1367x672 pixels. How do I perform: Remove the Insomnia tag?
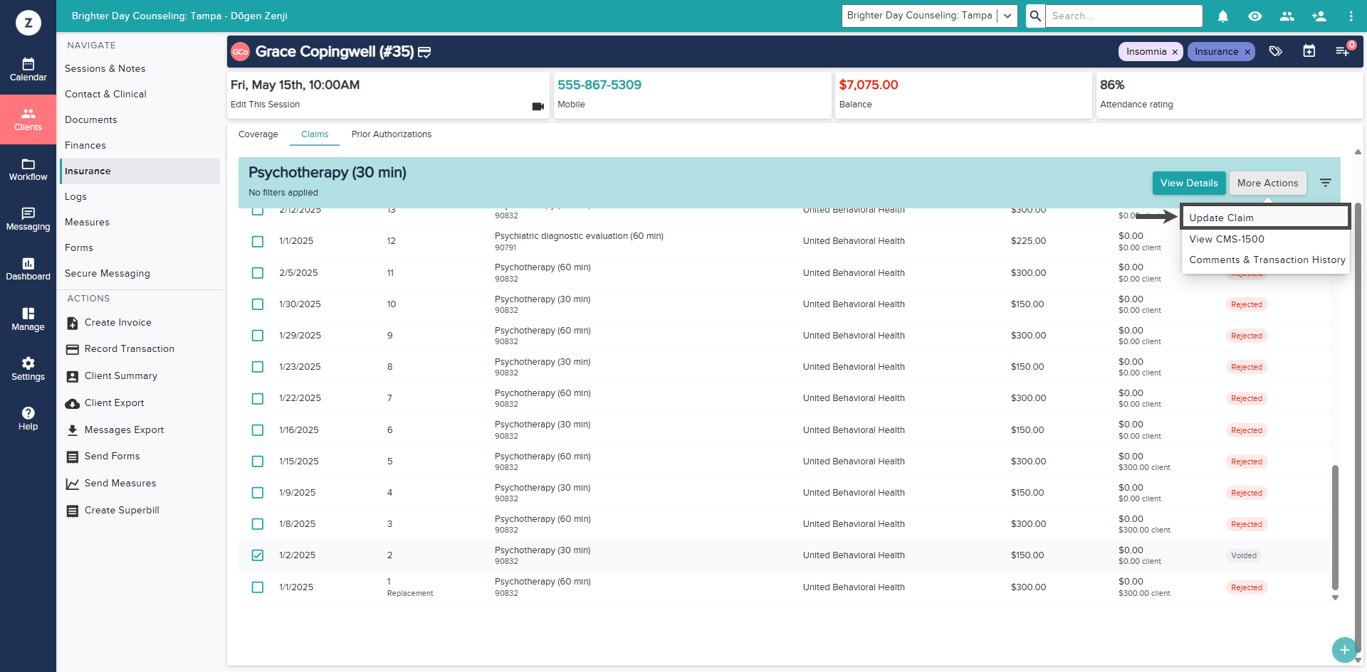(x=1175, y=52)
